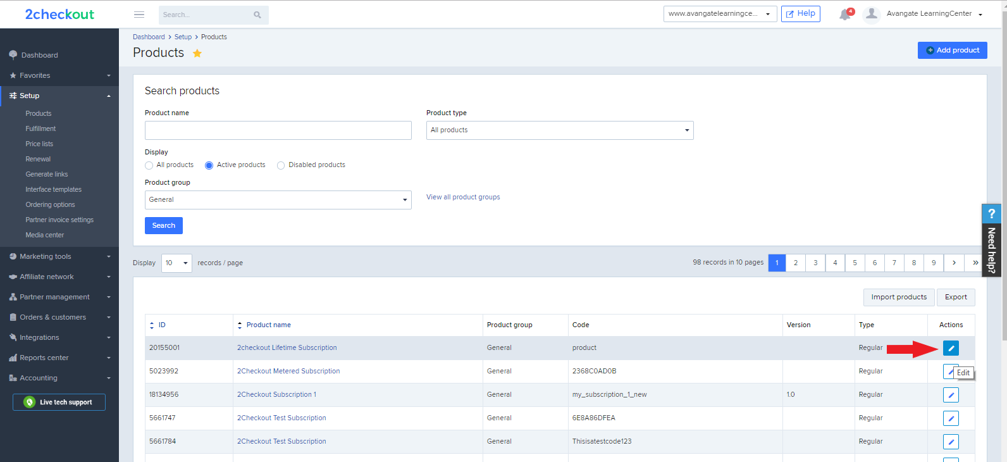Go to next results page arrow
Viewport: 1007px width, 462px height.
click(954, 263)
